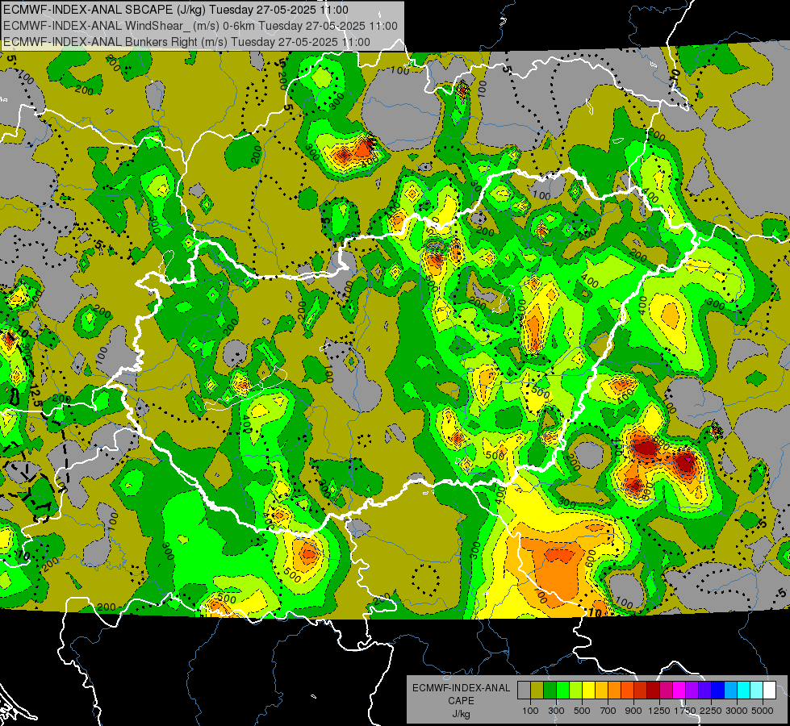The width and height of the screenshot is (790, 726).
Task: Click the bright green legend swatch
Action: 562,691
